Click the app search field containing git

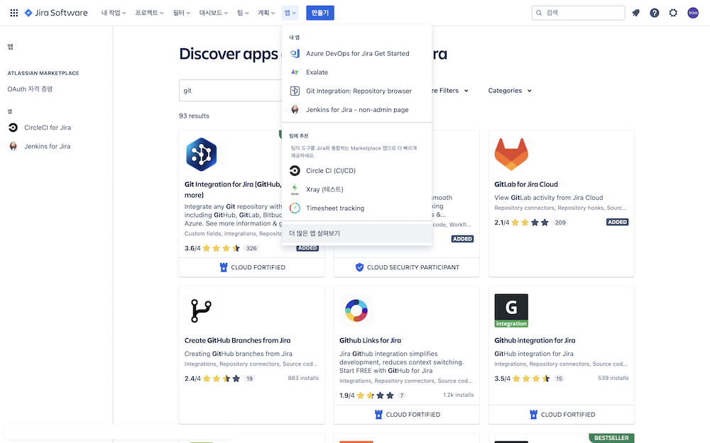pyautogui.click(x=231, y=91)
